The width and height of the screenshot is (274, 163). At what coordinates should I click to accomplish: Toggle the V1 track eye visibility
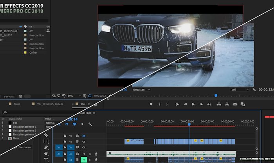click(x=84, y=147)
